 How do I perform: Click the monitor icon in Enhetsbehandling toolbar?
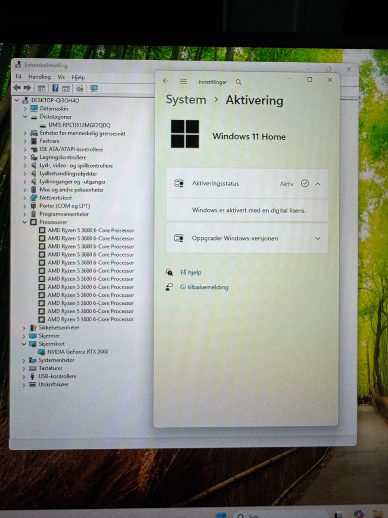(94, 88)
